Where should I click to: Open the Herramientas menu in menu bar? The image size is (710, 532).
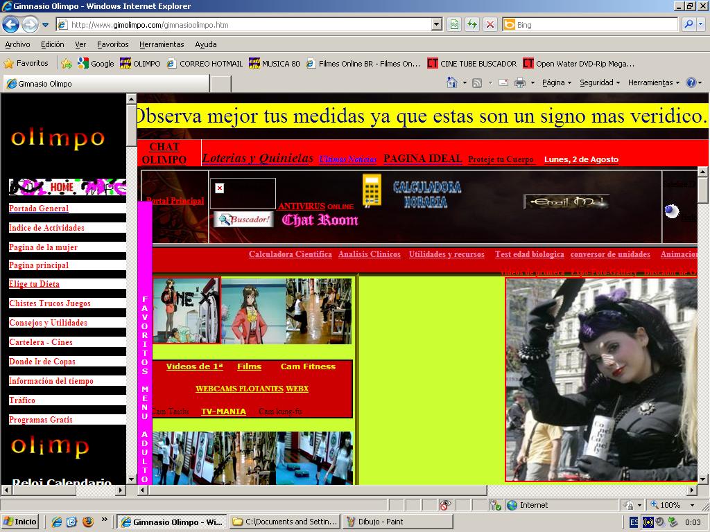click(162, 44)
